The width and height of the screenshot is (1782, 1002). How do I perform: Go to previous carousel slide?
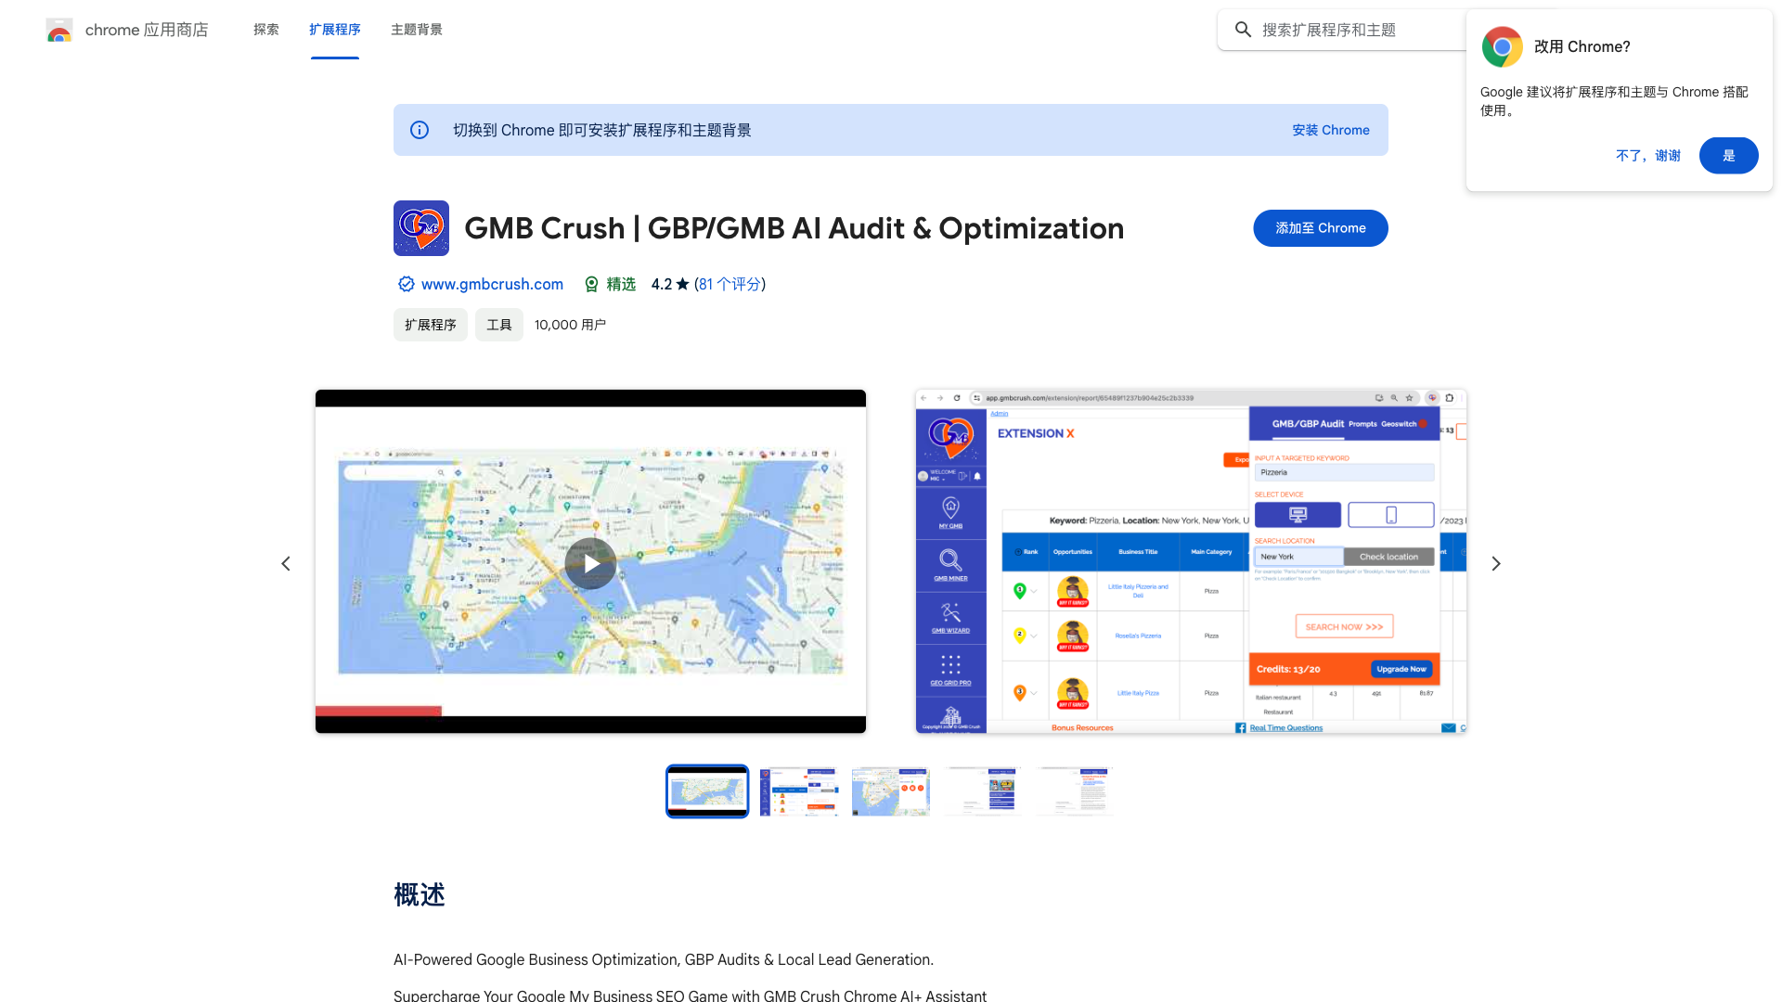point(286,563)
